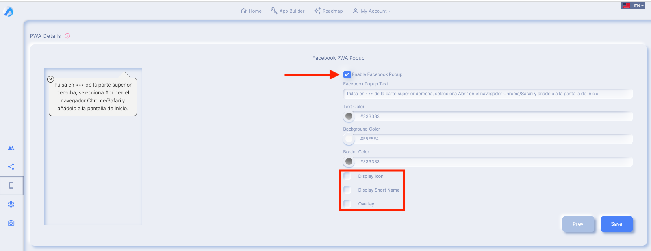This screenshot has width=651, height=251.
Task: Open the camera icon in the sidebar
Action: (x=11, y=223)
